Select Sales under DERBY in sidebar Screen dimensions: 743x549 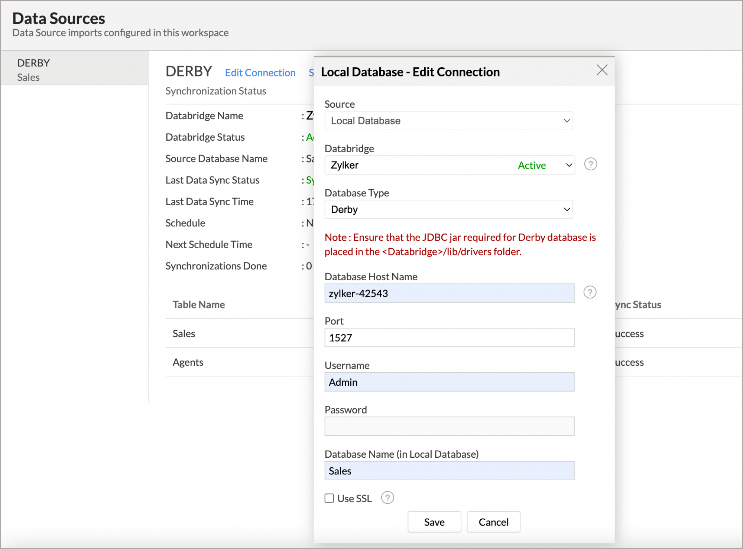pyautogui.click(x=28, y=77)
